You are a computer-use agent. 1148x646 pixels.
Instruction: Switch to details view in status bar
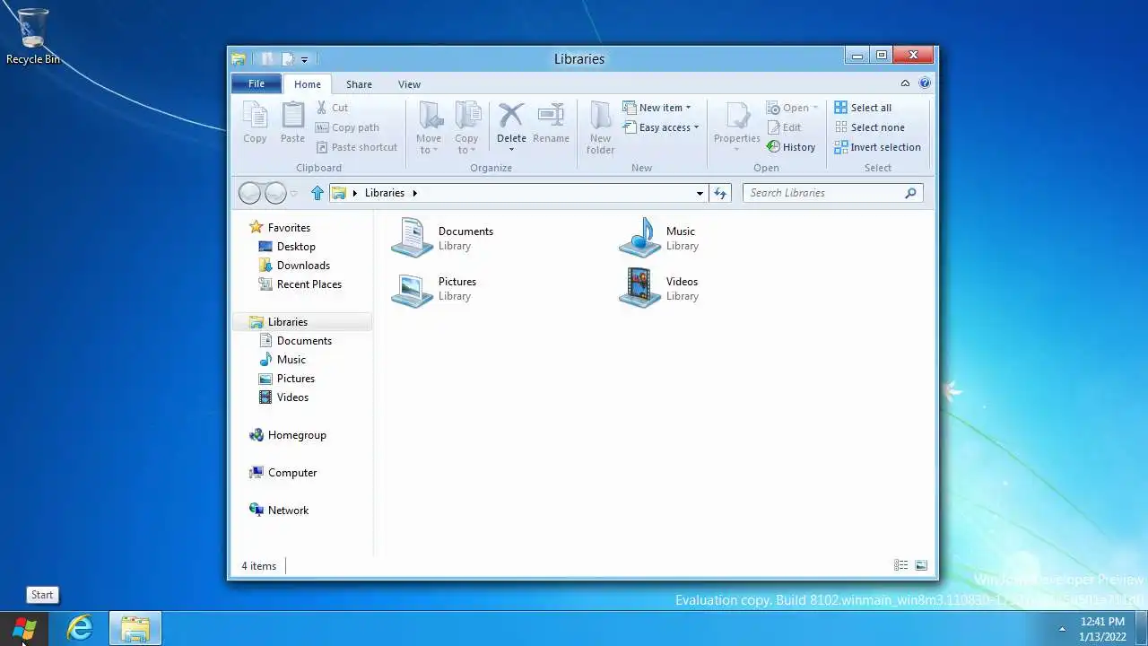click(900, 565)
